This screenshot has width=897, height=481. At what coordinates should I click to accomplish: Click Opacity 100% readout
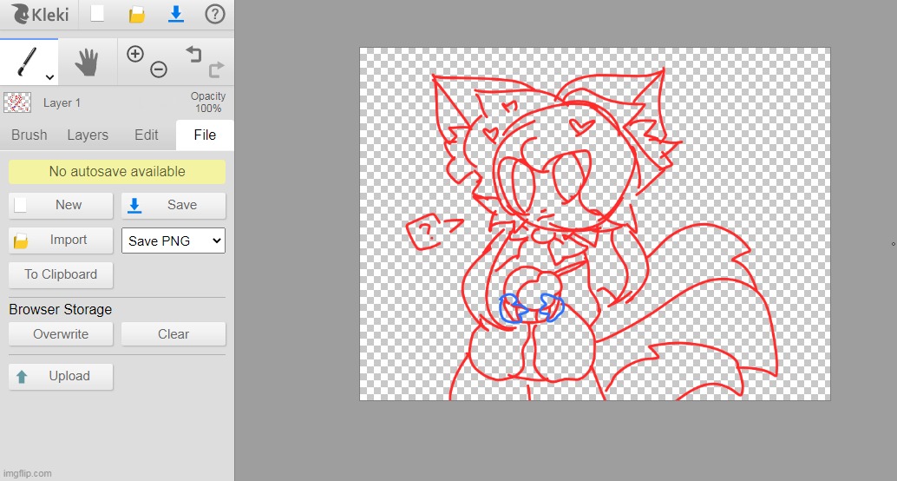point(208,102)
